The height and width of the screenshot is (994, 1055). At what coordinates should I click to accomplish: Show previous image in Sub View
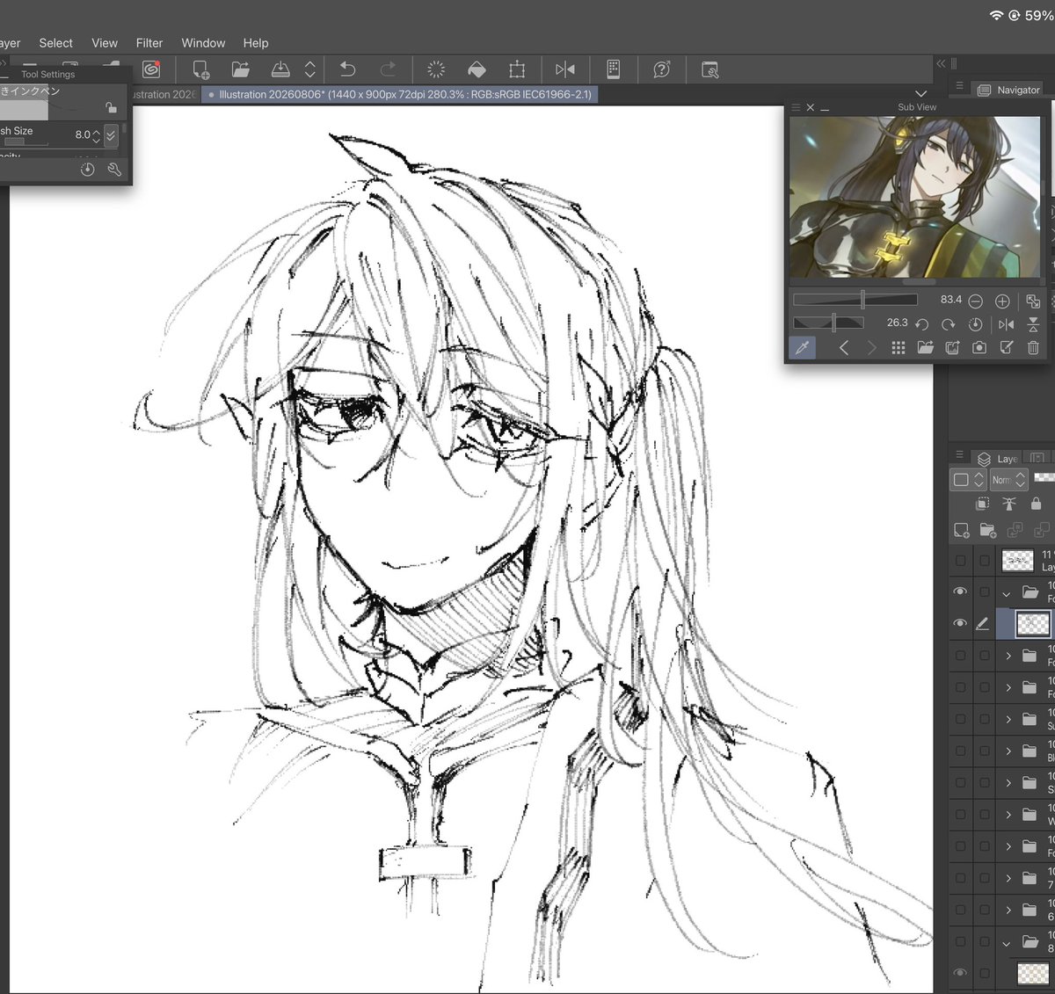click(x=844, y=348)
